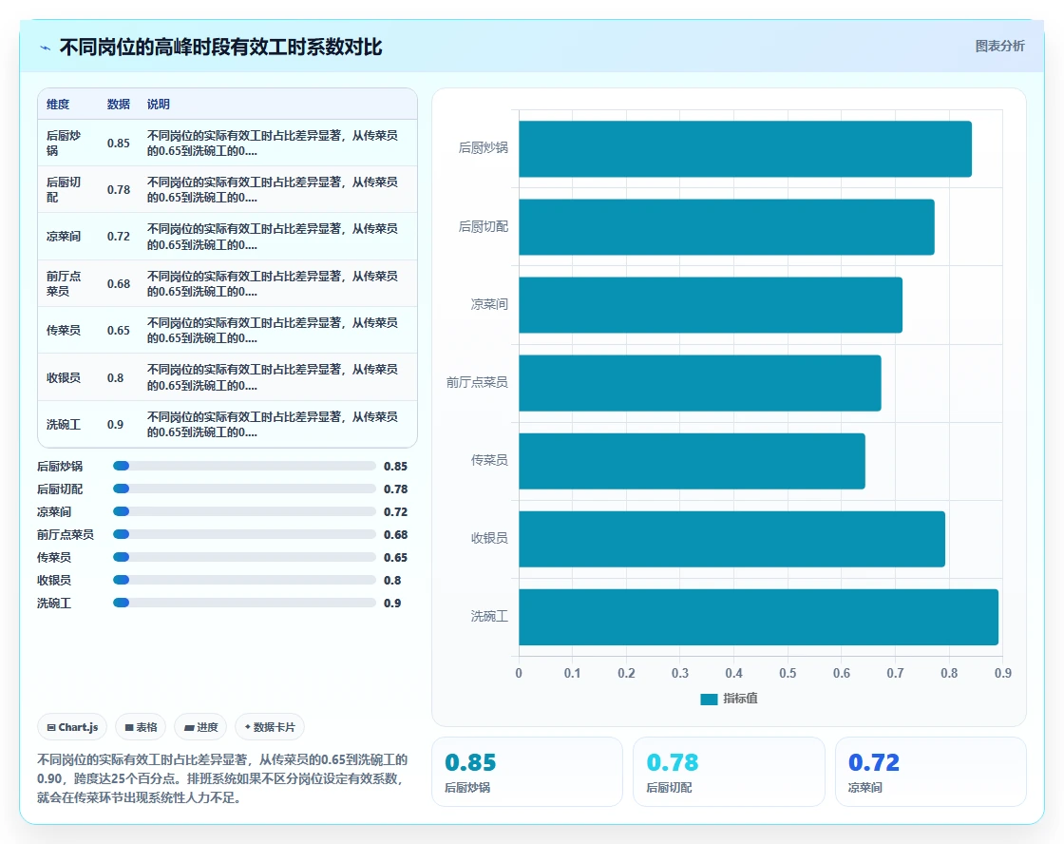This screenshot has height=844, width=1064.
Task: Toggle the 指标值 legend swatch
Action: coord(709,699)
